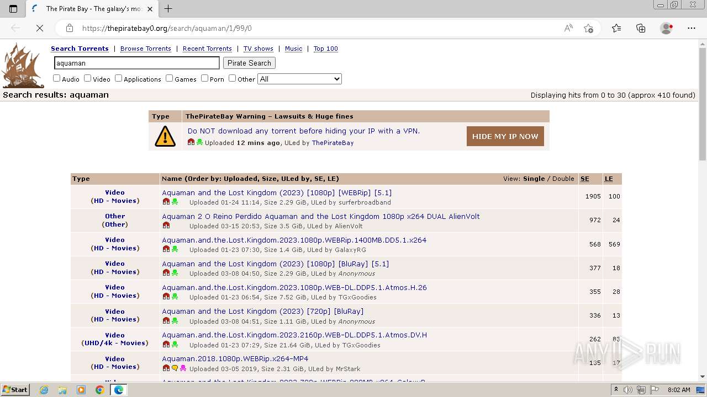Open the Collections panel
707x397 pixels.
(x=641, y=28)
